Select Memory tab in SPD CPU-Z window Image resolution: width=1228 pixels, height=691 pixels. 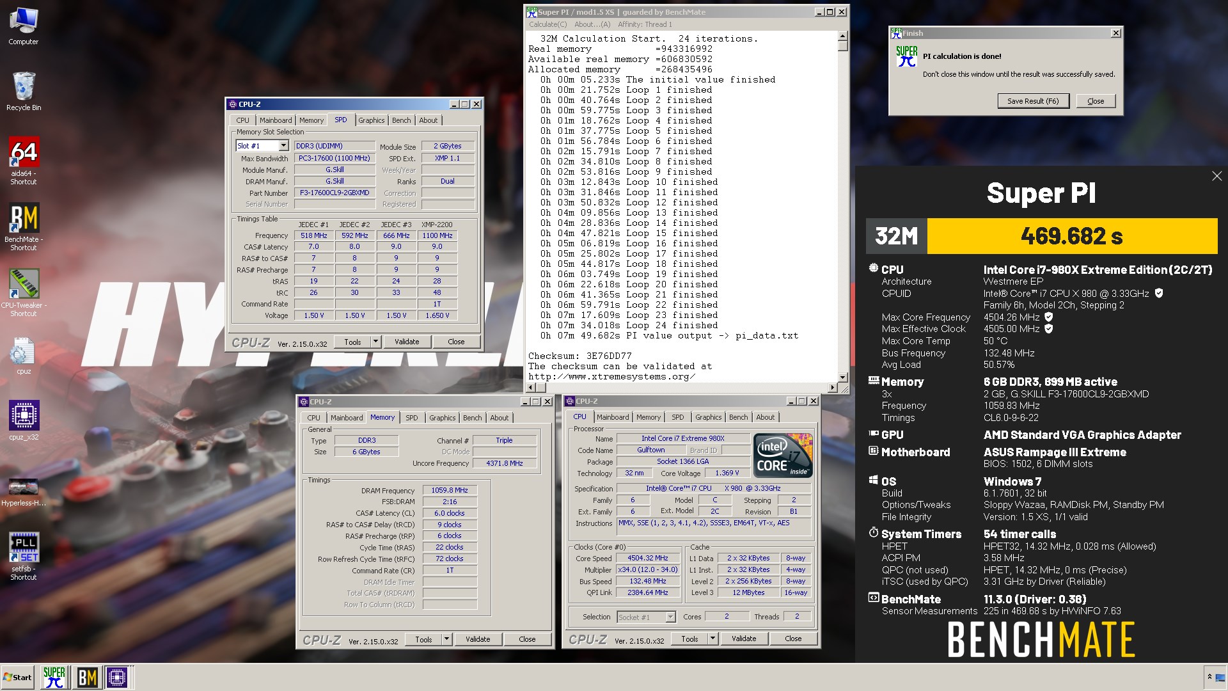click(311, 120)
